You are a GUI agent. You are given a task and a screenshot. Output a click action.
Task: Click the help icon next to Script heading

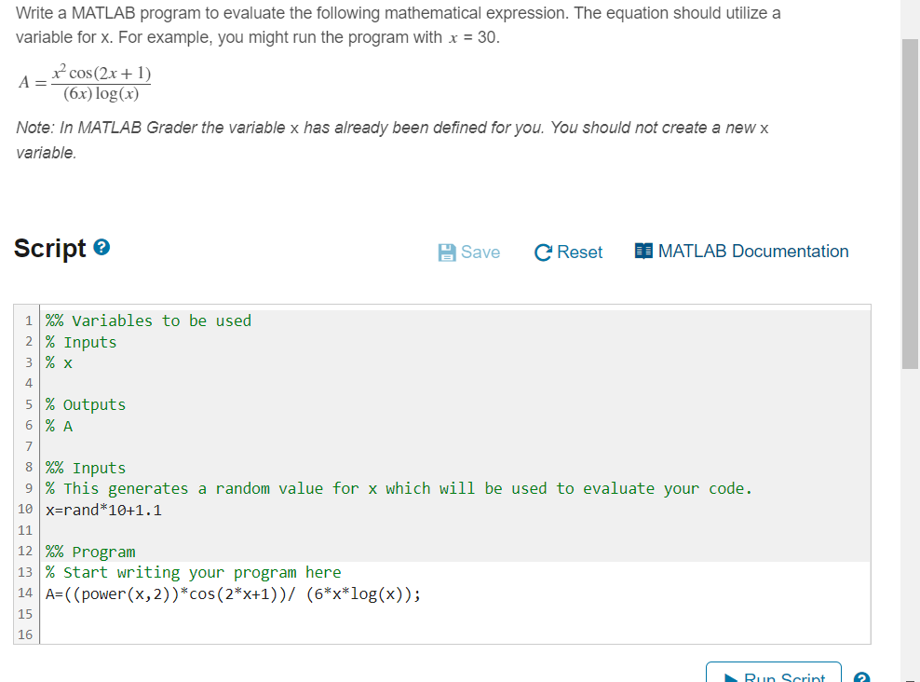(101, 246)
